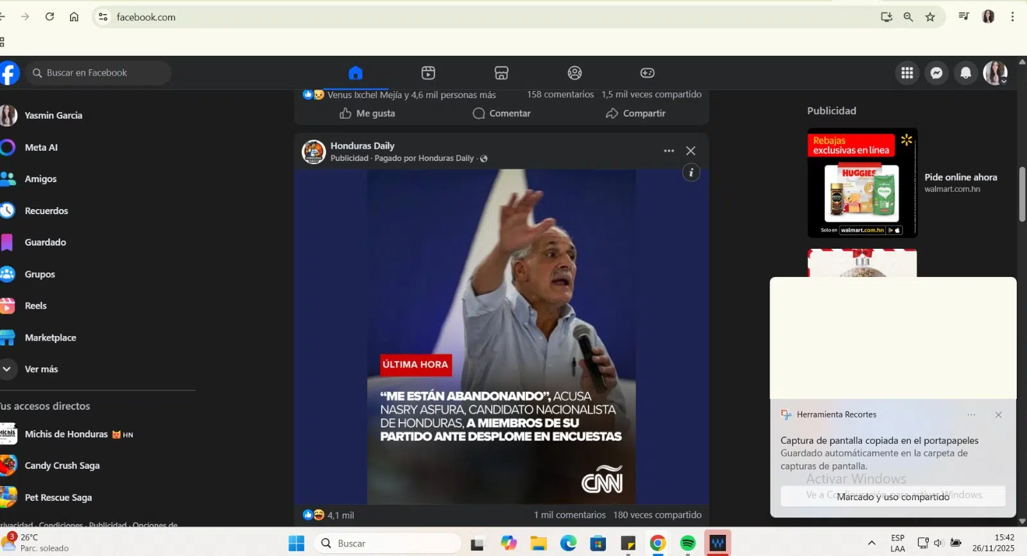
Task: Open the Messenger chat icon
Action: click(x=936, y=73)
